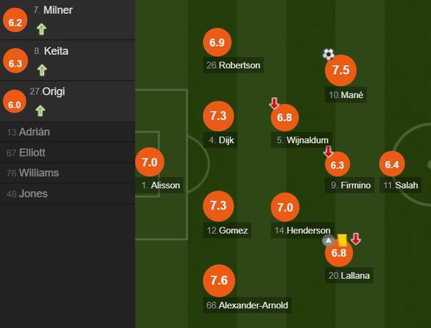Viewport: 431px width, 328px height.
Task: Click Milner's 6.2 rating badge in sidebar
Action: [15, 22]
